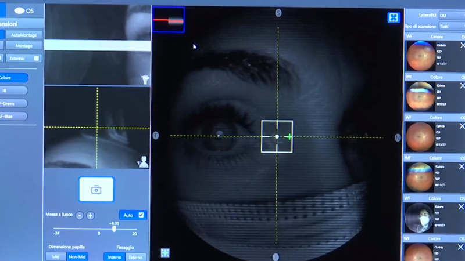Toggle the Auto focus checkbox
Viewport: 465px width, 261px height.
point(141,215)
